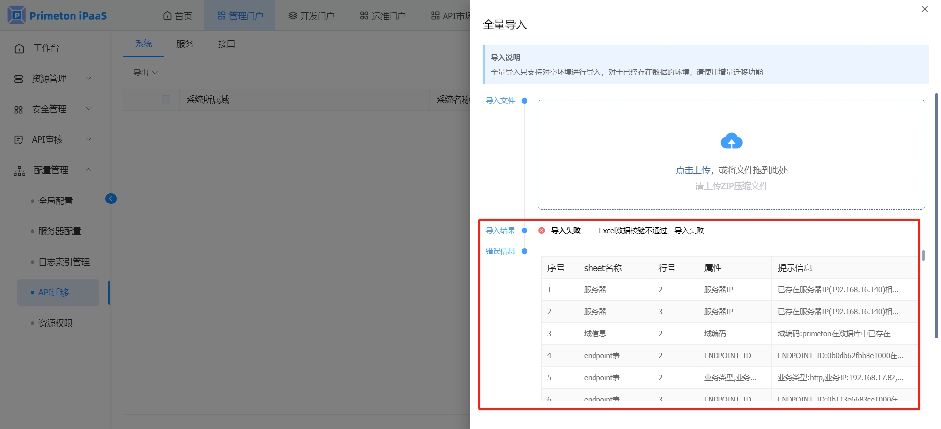Click the drawer's vertical scrollbar
941x429 pixels.
936,215
